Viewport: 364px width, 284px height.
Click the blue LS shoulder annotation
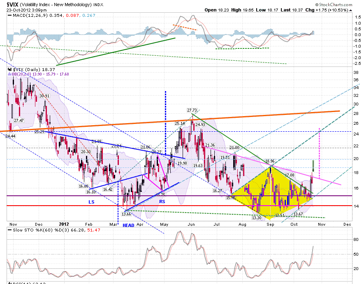pyautogui.click(x=91, y=202)
